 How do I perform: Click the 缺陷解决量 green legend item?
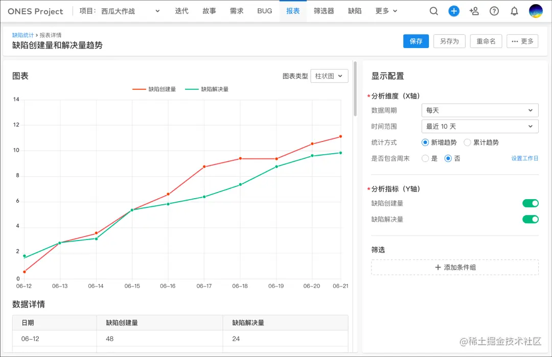[206, 89]
